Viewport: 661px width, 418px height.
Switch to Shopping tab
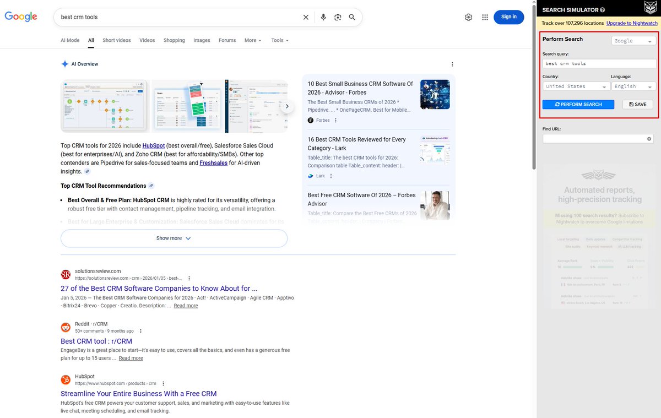tap(174, 40)
